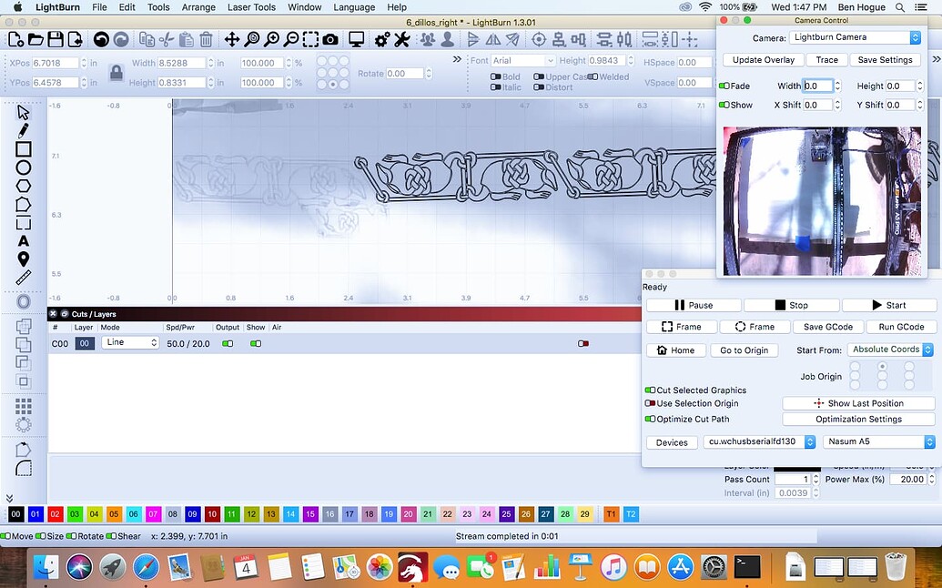Screen dimensions: 942x588
Task: Toggle Cut Selected Graphics switch
Action: point(650,390)
